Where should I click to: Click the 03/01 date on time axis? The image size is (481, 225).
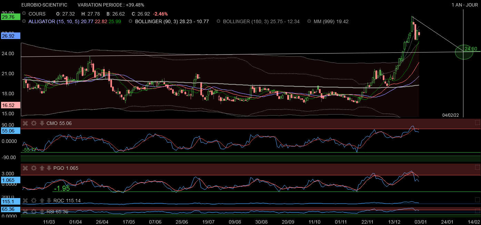coord(421,222)
